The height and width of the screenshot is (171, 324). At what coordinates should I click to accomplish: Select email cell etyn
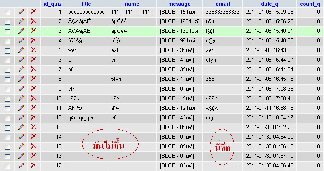pos(211,60)
